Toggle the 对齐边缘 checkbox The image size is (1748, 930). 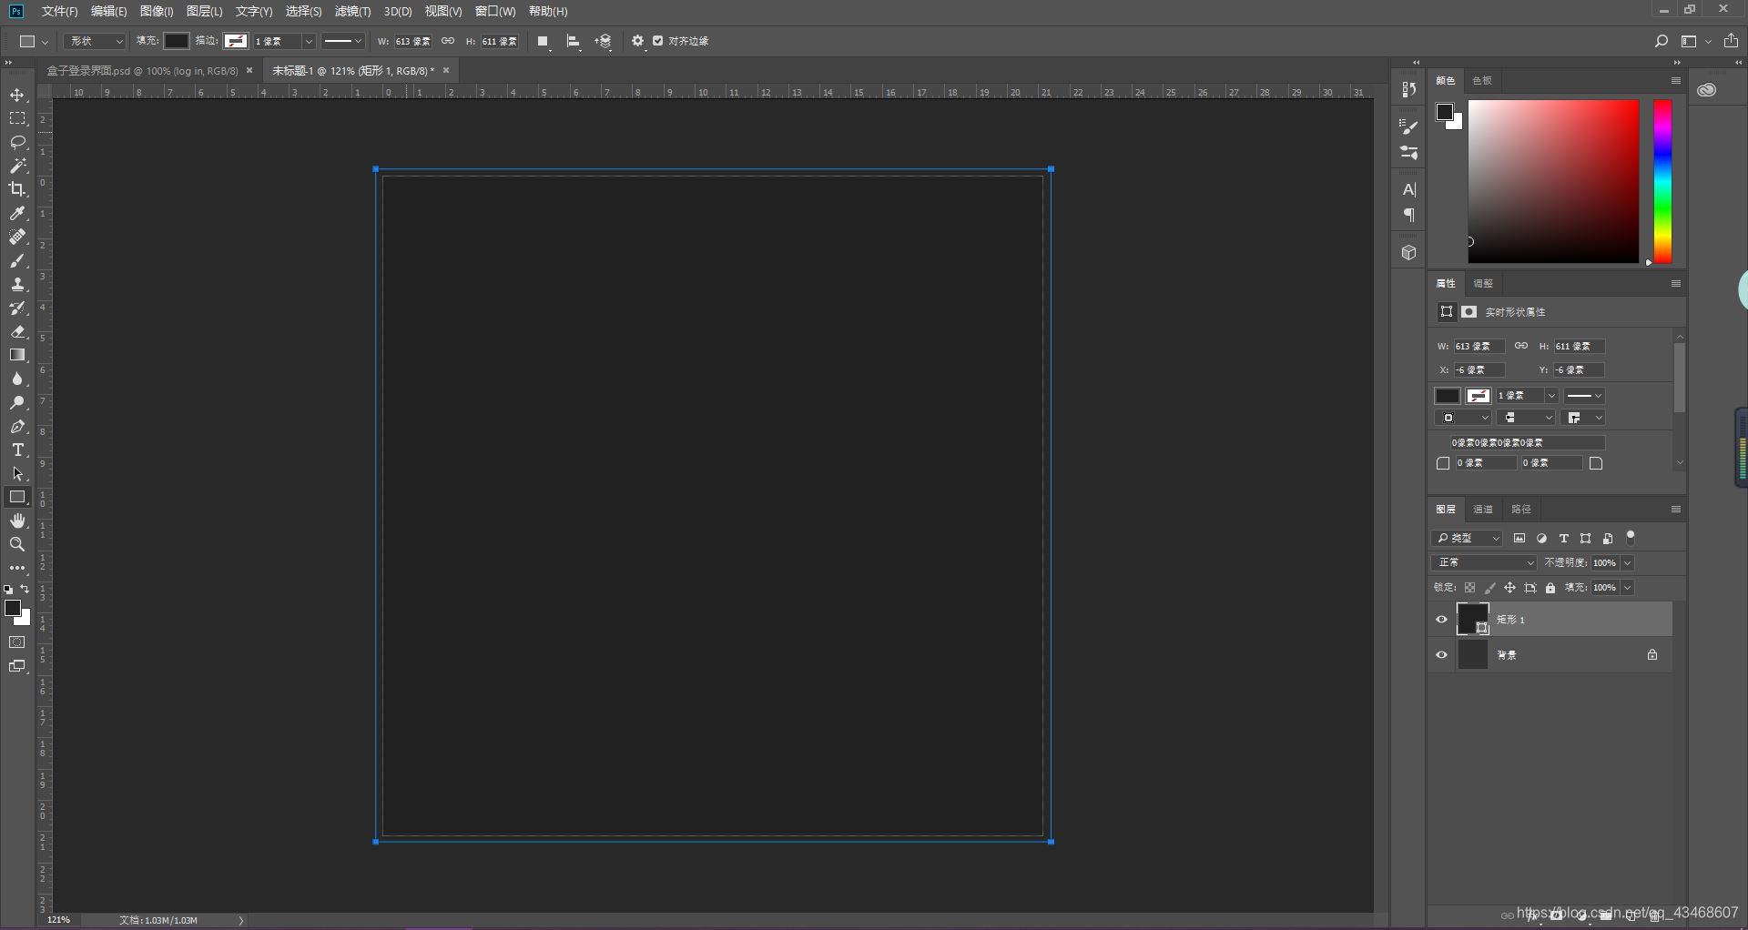click(x=658, y=41)
